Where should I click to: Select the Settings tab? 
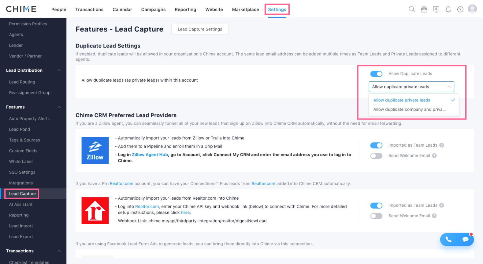tap(277, 9)
